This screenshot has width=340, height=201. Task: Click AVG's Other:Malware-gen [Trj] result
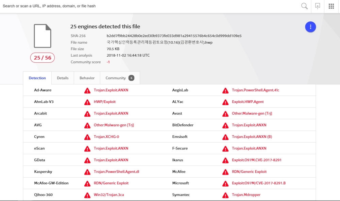[x=114, y=125]
